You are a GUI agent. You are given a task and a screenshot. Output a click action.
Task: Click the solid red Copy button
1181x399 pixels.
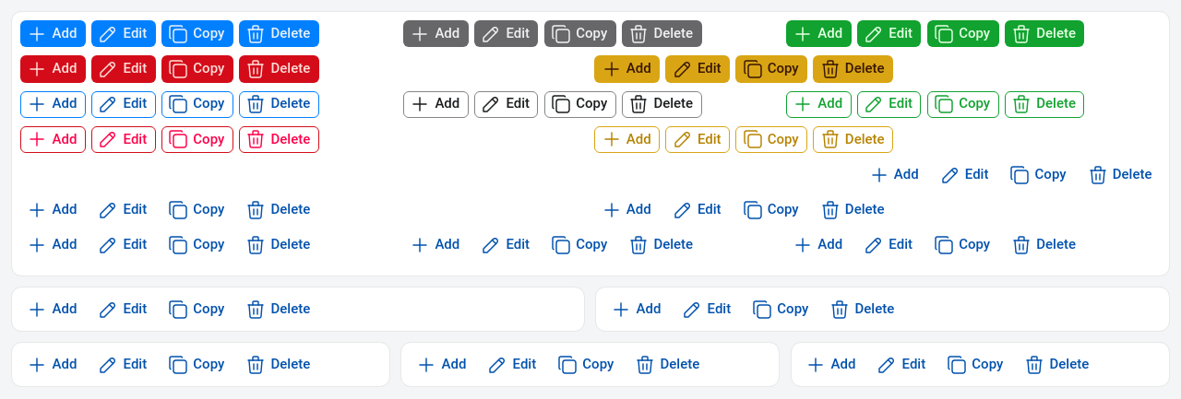(x=197, y=69)
